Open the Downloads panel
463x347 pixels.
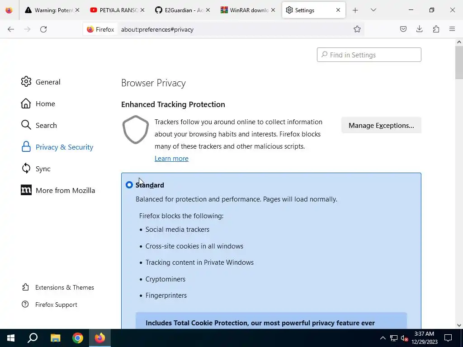click(419, 29)
